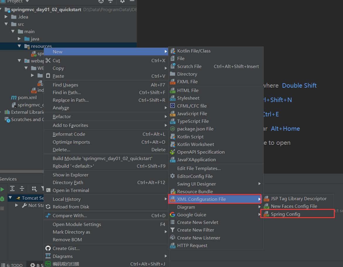Choose Reformat Code menu entry
This screenshot has height=267, width=343.
[x=106, y=134]
